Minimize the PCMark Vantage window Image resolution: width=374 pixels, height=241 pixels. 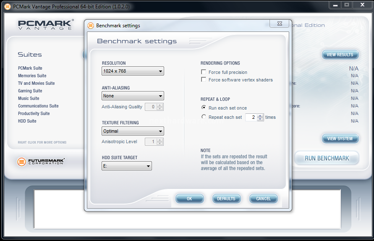point(335,5)
